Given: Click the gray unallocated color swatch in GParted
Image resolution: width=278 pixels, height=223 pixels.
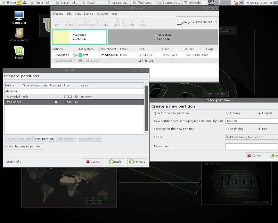Looking at the screenshot, I should 80,61.
